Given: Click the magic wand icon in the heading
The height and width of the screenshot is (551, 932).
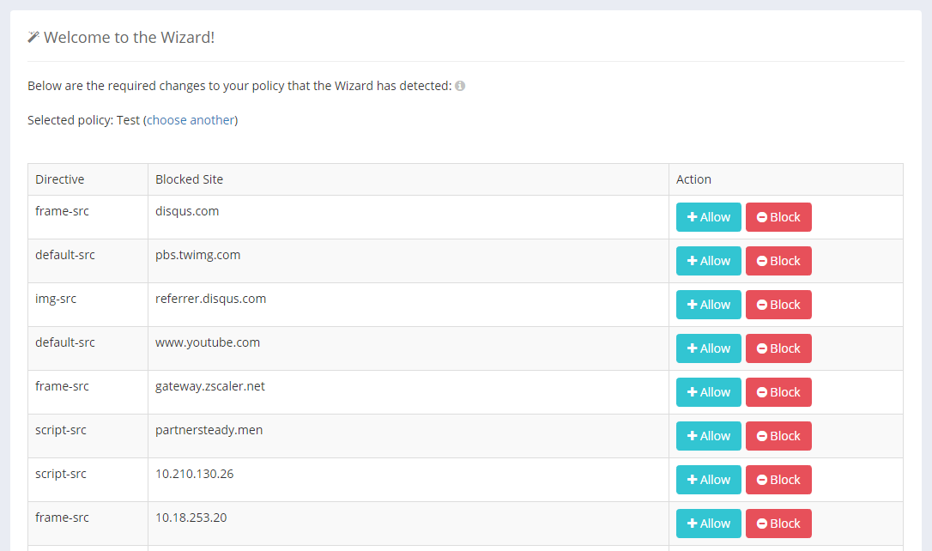Looking at the screenshot, I should 33,37.
